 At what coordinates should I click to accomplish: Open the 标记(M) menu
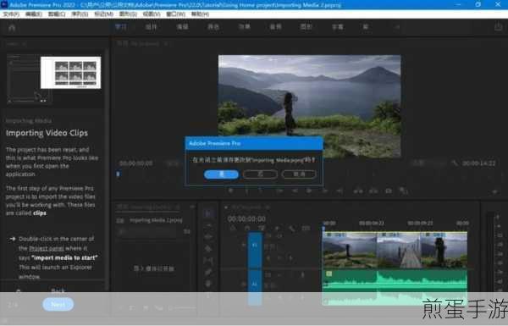click(x=103, y=14)
